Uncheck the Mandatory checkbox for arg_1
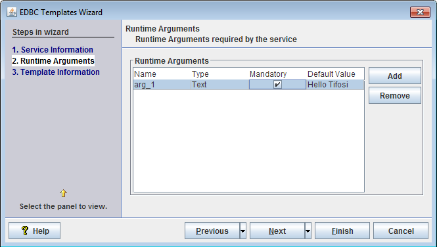The image size is (437, 247). click(x=277, y=84)
